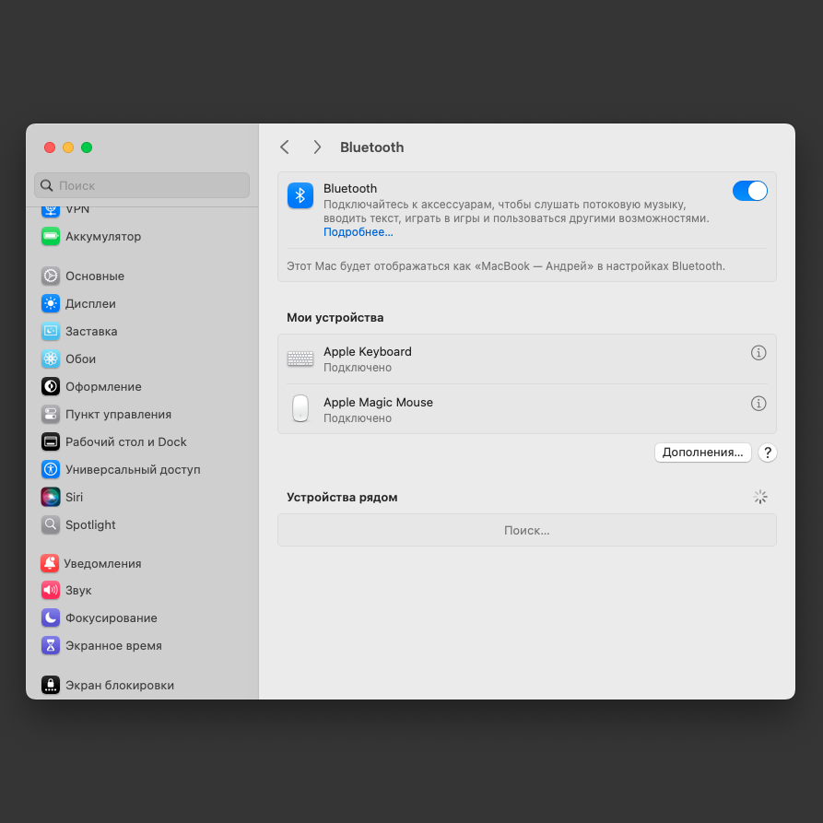Select Дисплеи in the sidebar
The image size is (823, 823).
pyautogui.click(x=90, y=304)
